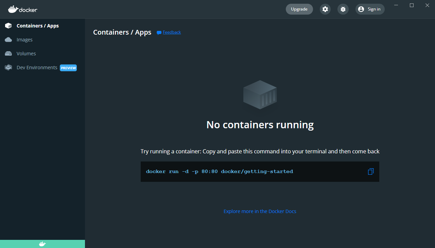Click the docker run command text
The image size is (435, 248).
coord(220,172)
